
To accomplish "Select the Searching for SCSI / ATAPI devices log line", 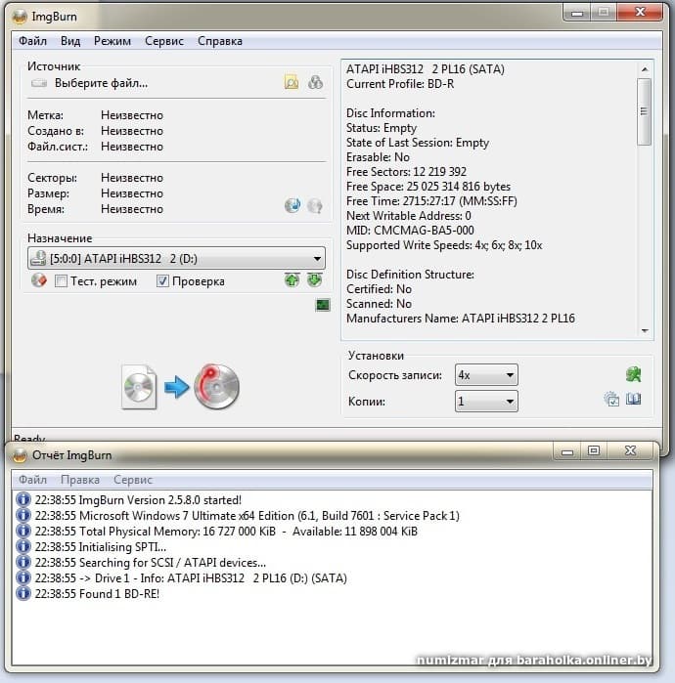I will point(151,563).
